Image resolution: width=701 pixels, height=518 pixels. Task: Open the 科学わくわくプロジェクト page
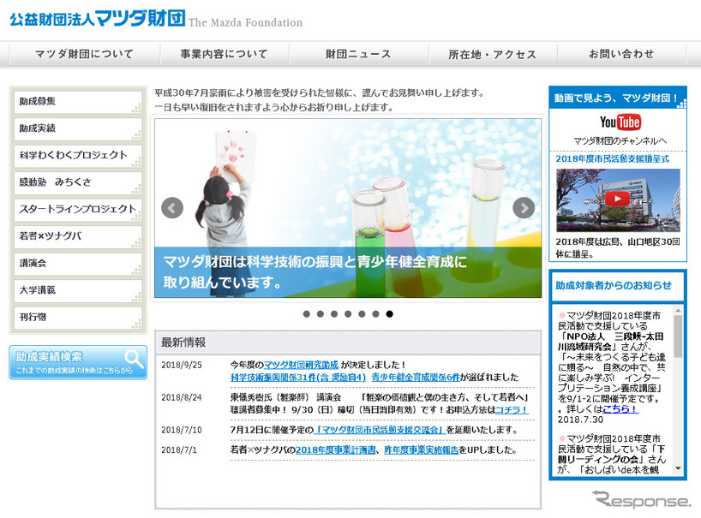79,155
